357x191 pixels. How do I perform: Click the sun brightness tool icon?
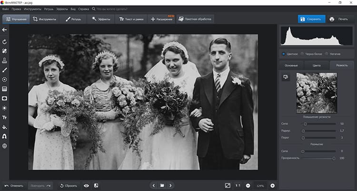[4, 108]
